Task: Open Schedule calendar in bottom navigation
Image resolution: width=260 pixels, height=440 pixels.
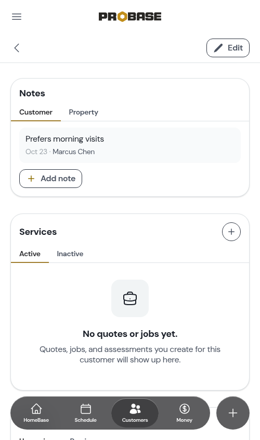Action: point(85,413)
